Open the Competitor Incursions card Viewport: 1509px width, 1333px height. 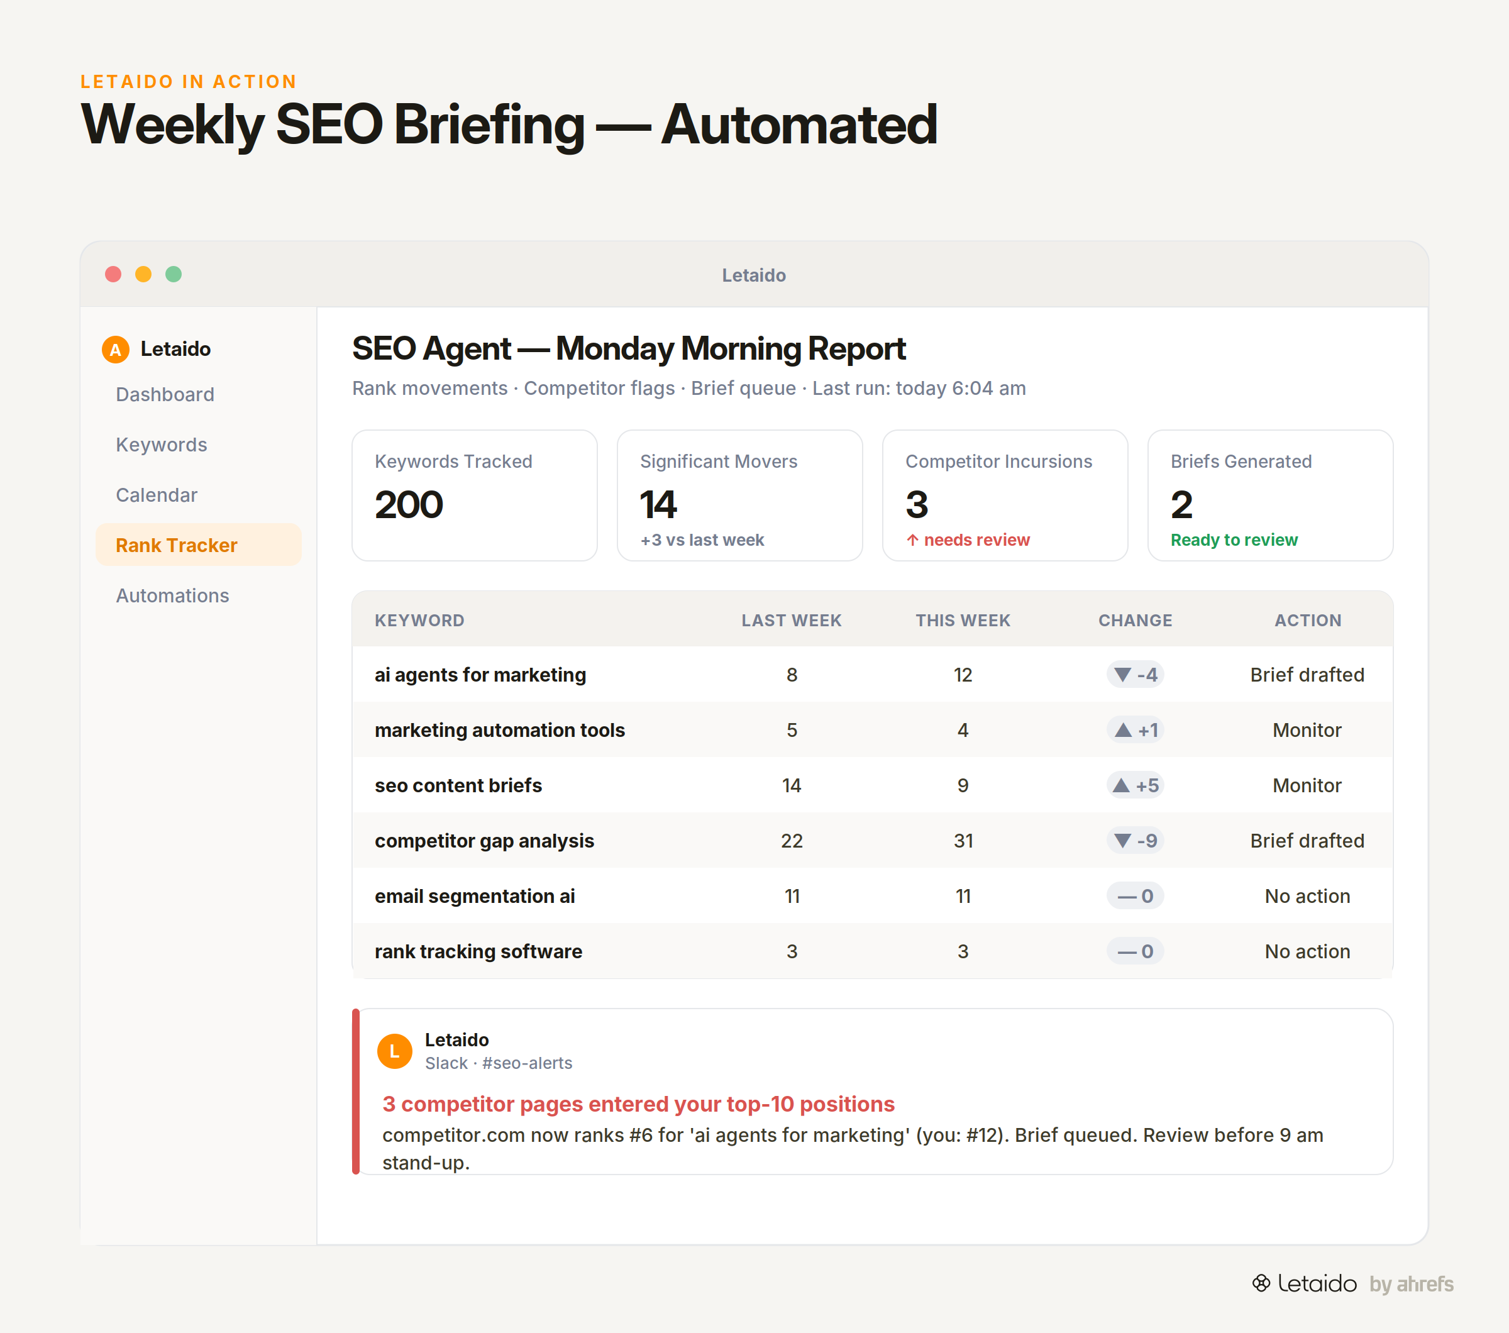click(1005, 495)
